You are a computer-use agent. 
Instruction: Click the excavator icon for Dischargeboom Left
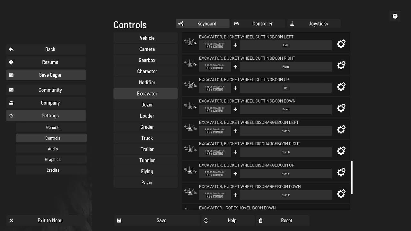[x=190, y=128]
